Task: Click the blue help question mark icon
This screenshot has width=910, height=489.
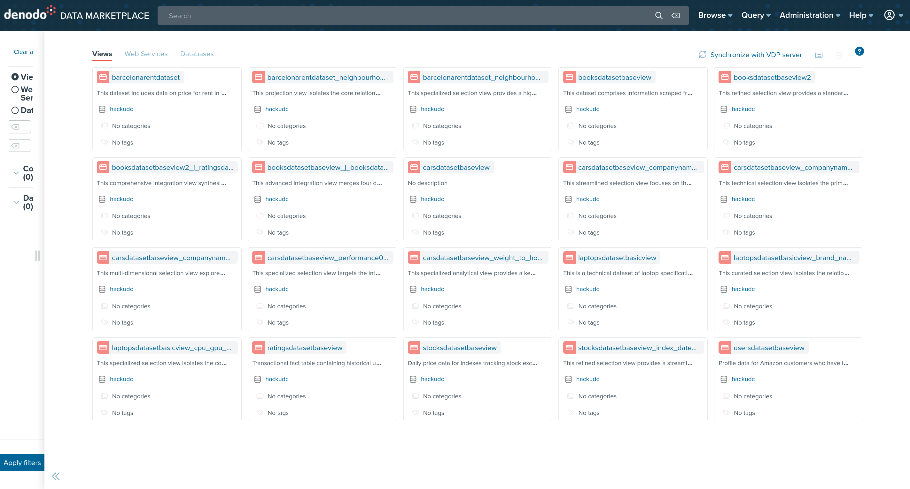Action: [859, 51]
